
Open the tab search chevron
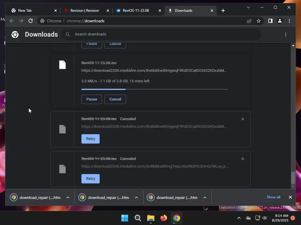coord(248,7)
